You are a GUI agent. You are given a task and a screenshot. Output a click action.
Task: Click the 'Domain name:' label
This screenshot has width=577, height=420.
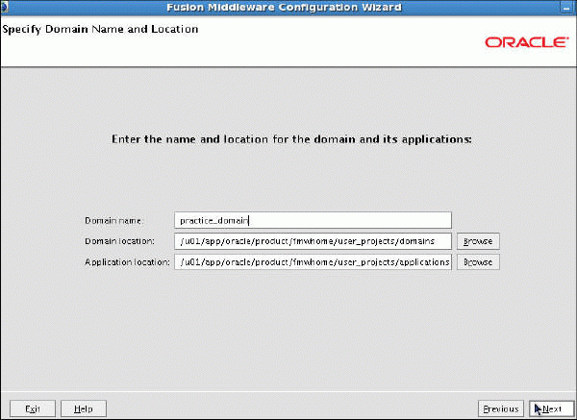(113, 221)
